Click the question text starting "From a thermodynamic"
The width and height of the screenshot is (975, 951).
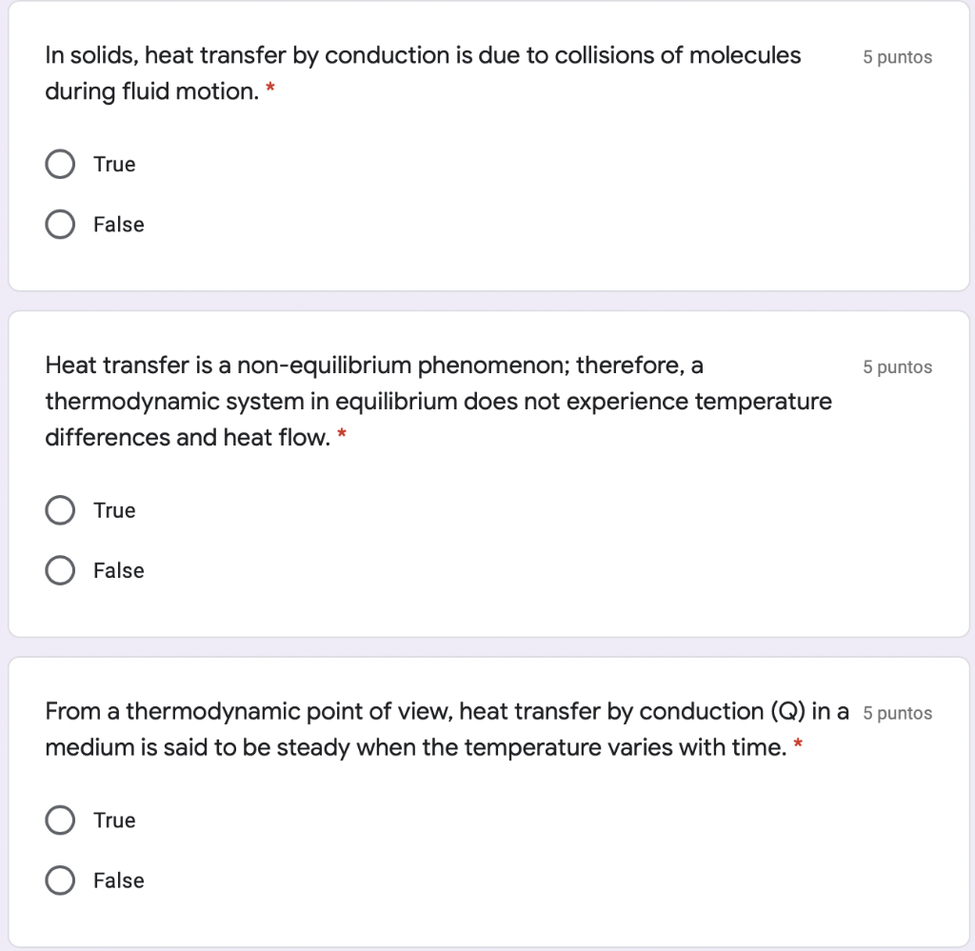pos(446,712)
